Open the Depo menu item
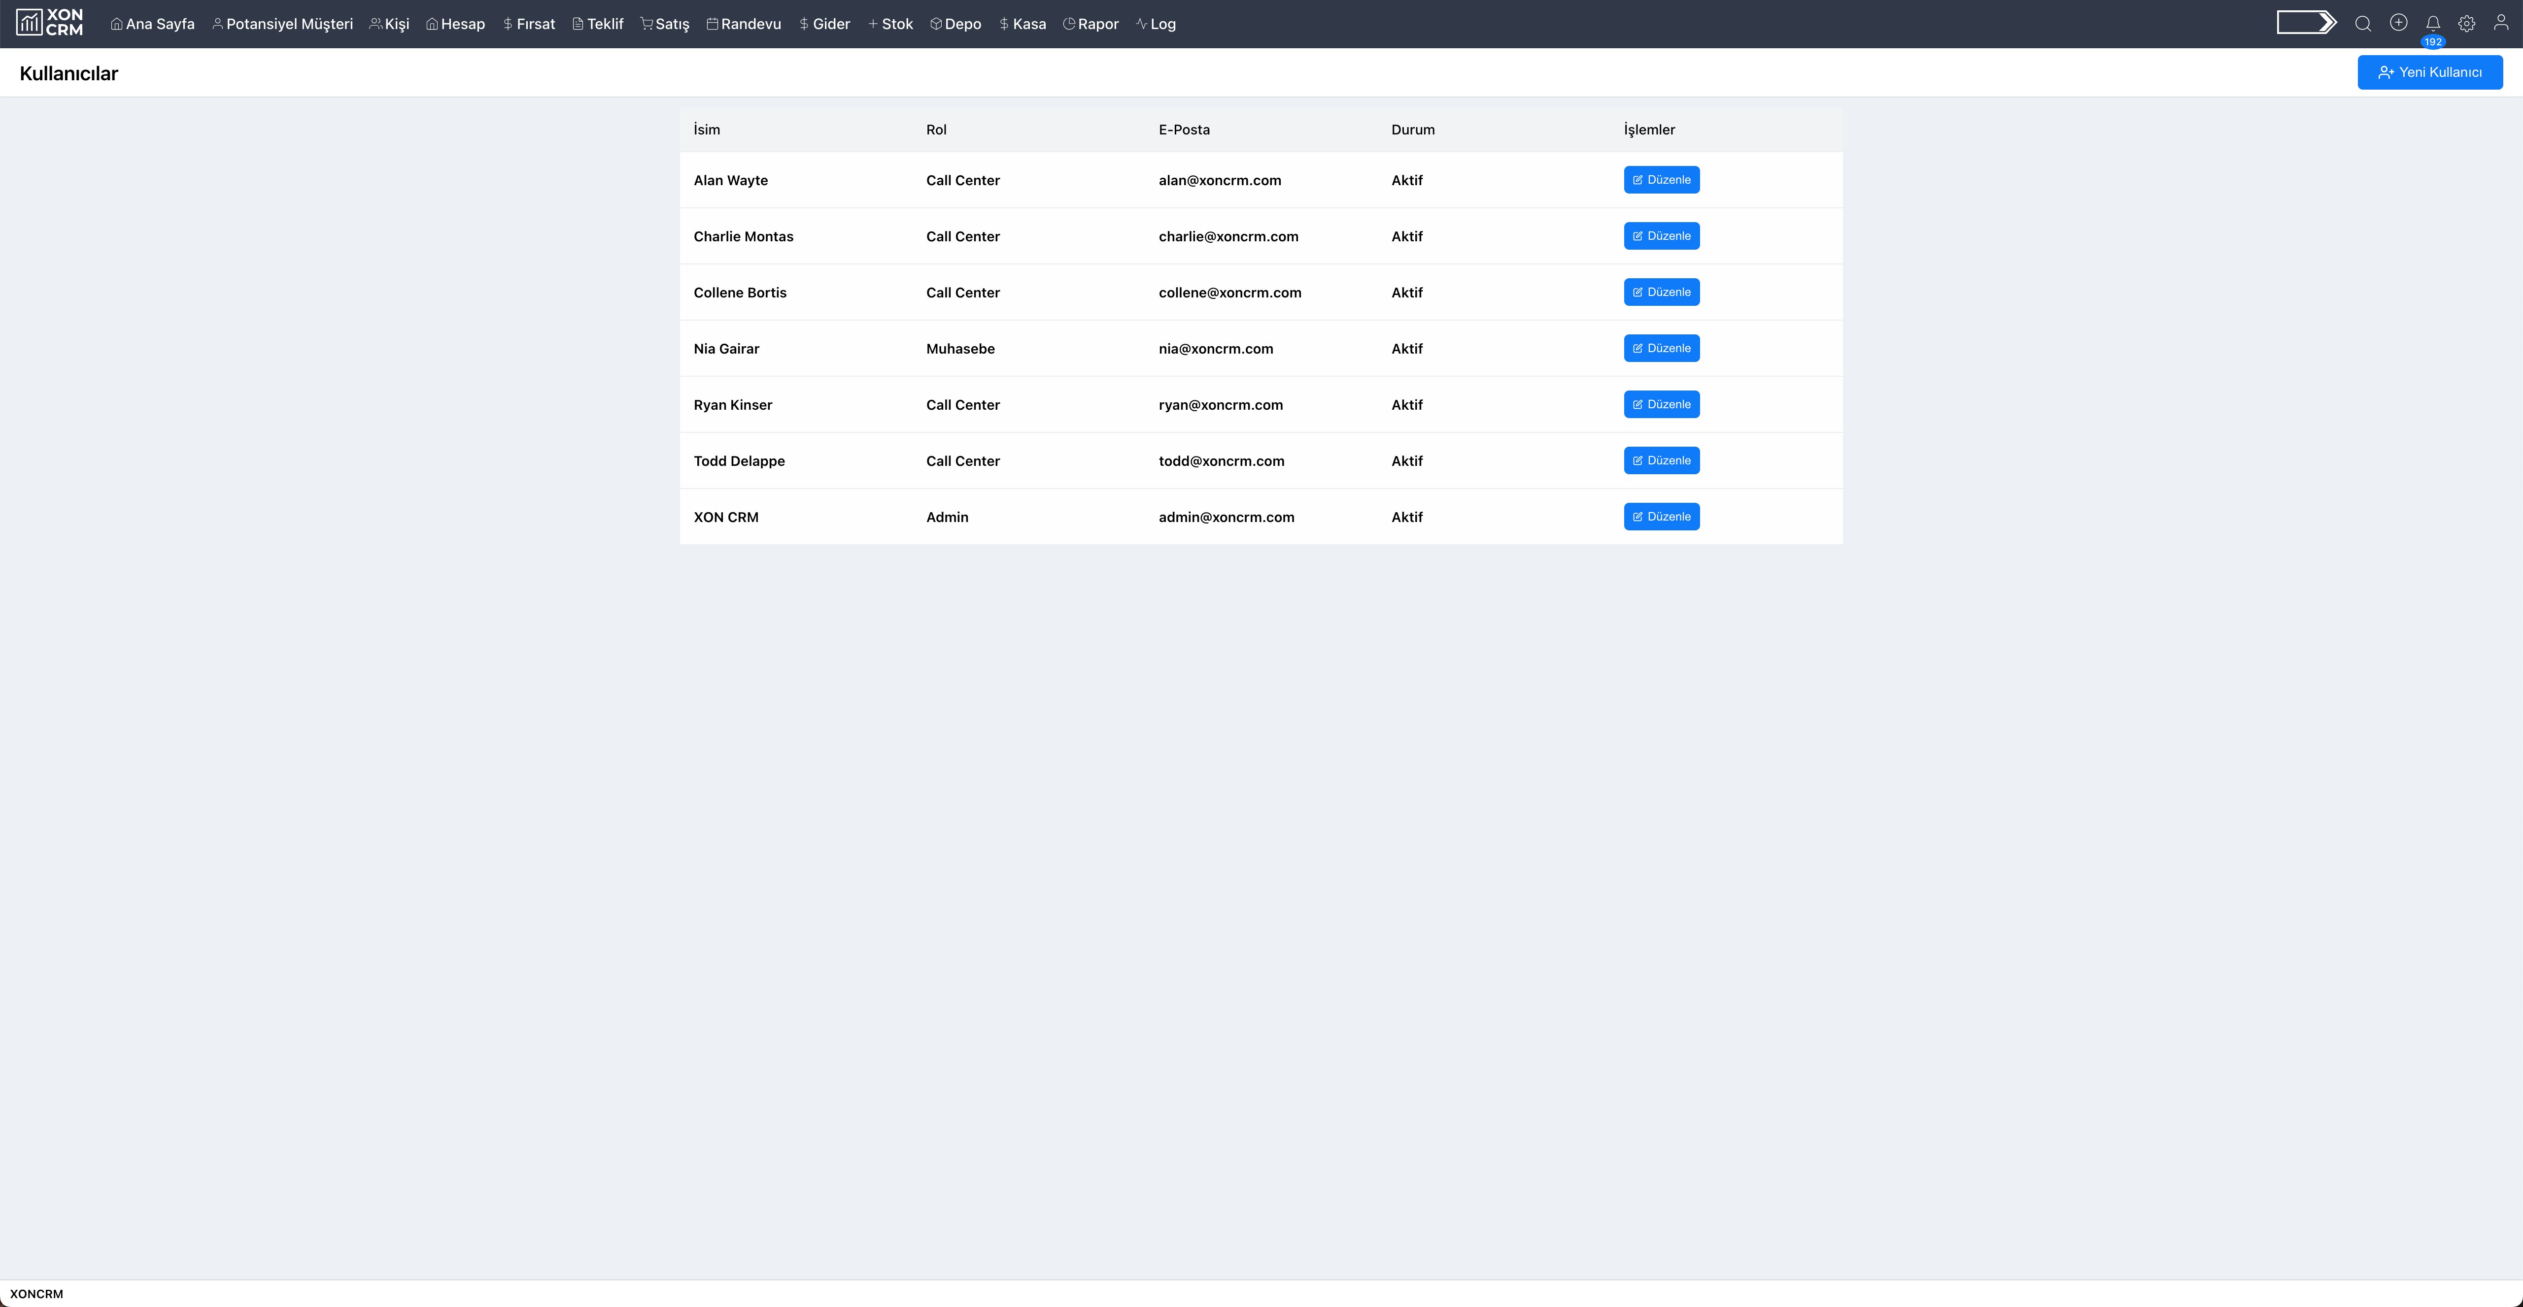The width and height of the screenshot is (2523, 1307). pyautogui.click(x=956, y=24)
